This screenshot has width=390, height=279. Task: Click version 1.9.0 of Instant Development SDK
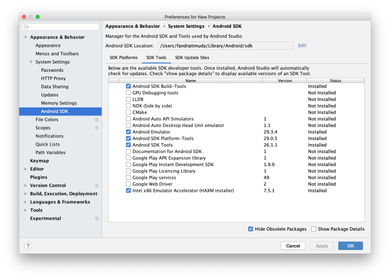pos(269,165)
